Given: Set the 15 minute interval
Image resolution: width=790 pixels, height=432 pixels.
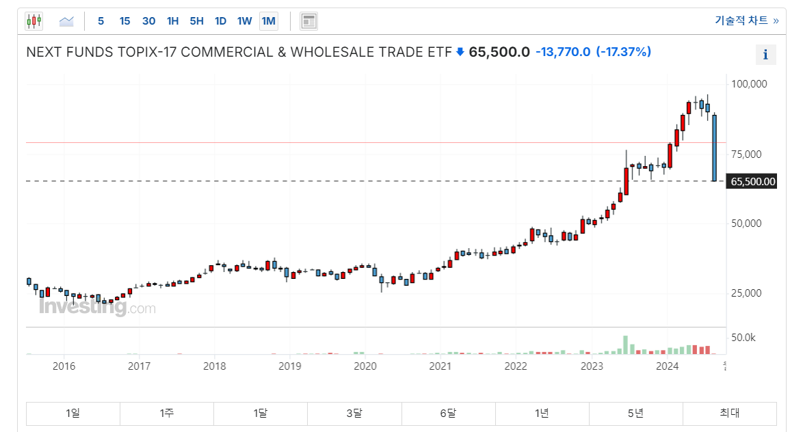Looking at the screenshot, I should (124, 21).
